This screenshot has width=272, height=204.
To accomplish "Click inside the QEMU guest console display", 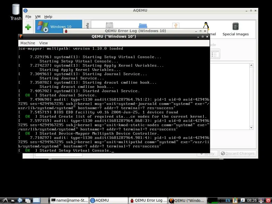I will pyautogui.click(x=114, y=99).
